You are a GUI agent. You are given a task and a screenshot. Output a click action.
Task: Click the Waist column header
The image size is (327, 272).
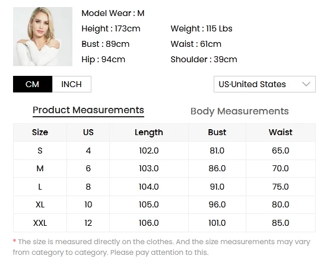point(281,132)
